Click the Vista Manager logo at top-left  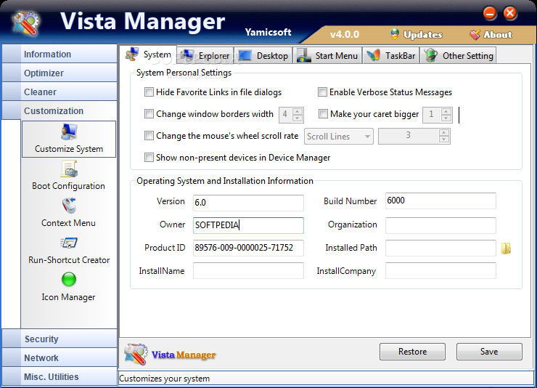pos(25,23)
